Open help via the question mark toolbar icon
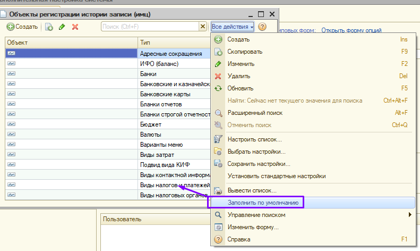420x251 pixels. [x=262, y=27]
